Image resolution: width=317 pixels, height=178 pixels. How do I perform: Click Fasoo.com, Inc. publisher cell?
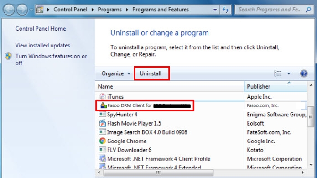(x=263, y=105)
